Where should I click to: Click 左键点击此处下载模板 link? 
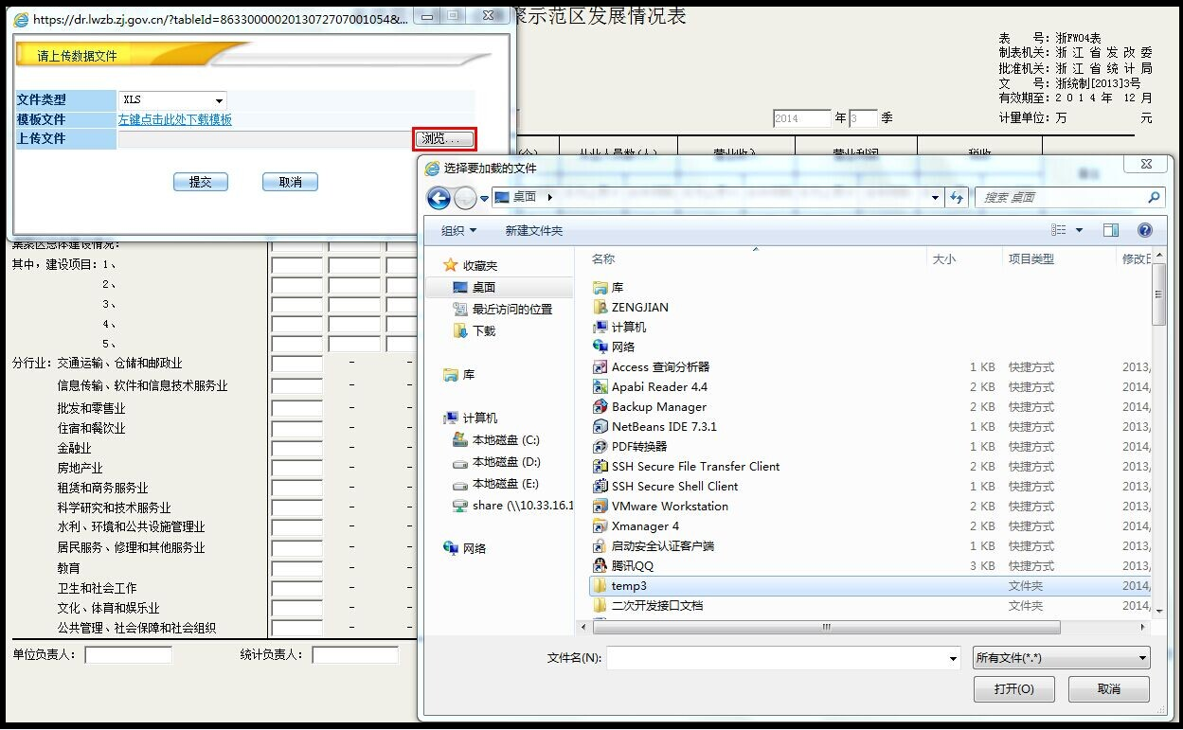pos(175,119)
